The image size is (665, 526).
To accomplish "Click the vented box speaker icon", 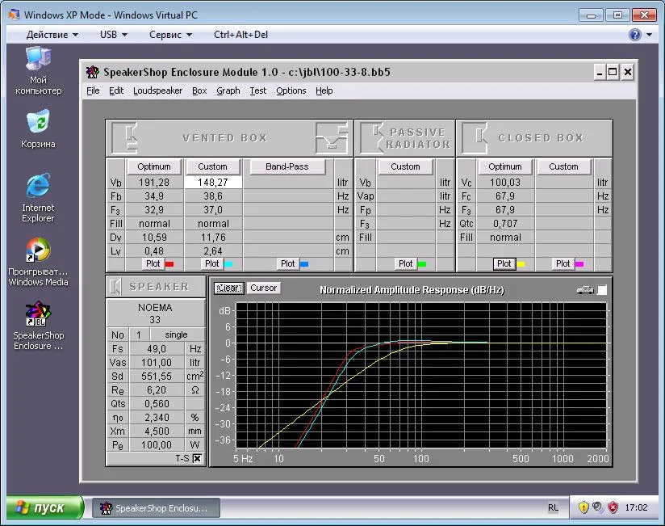I will [x=125, y=137].
